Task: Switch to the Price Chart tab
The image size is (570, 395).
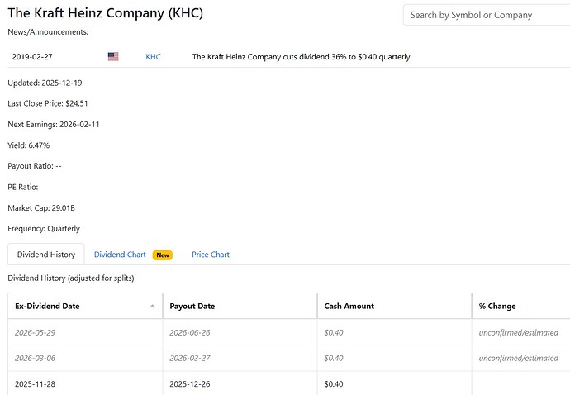Action: point(211,255)
